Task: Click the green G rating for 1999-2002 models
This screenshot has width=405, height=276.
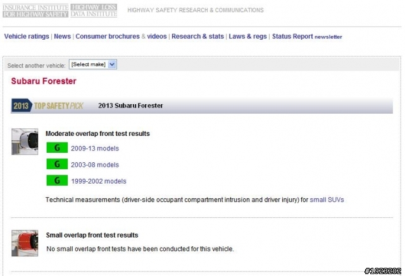Action: [57, 181]
